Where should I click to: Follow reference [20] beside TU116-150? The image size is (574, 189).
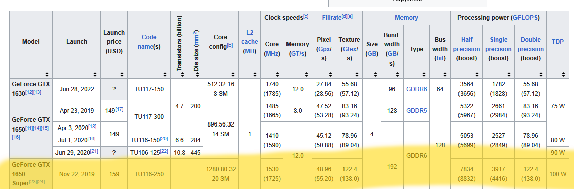point(164,138)
